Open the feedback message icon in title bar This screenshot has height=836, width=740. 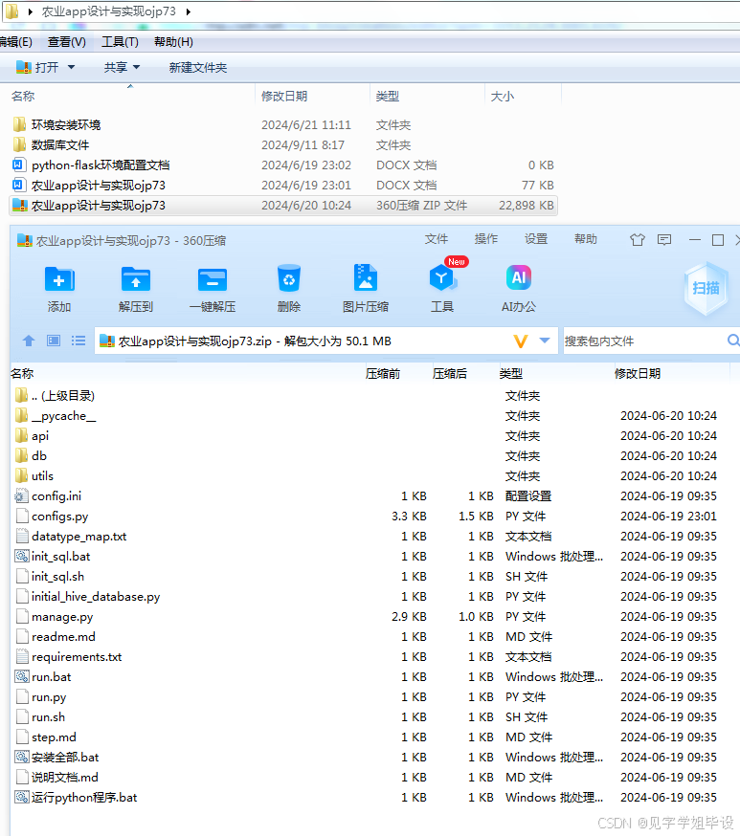point(664,240)
